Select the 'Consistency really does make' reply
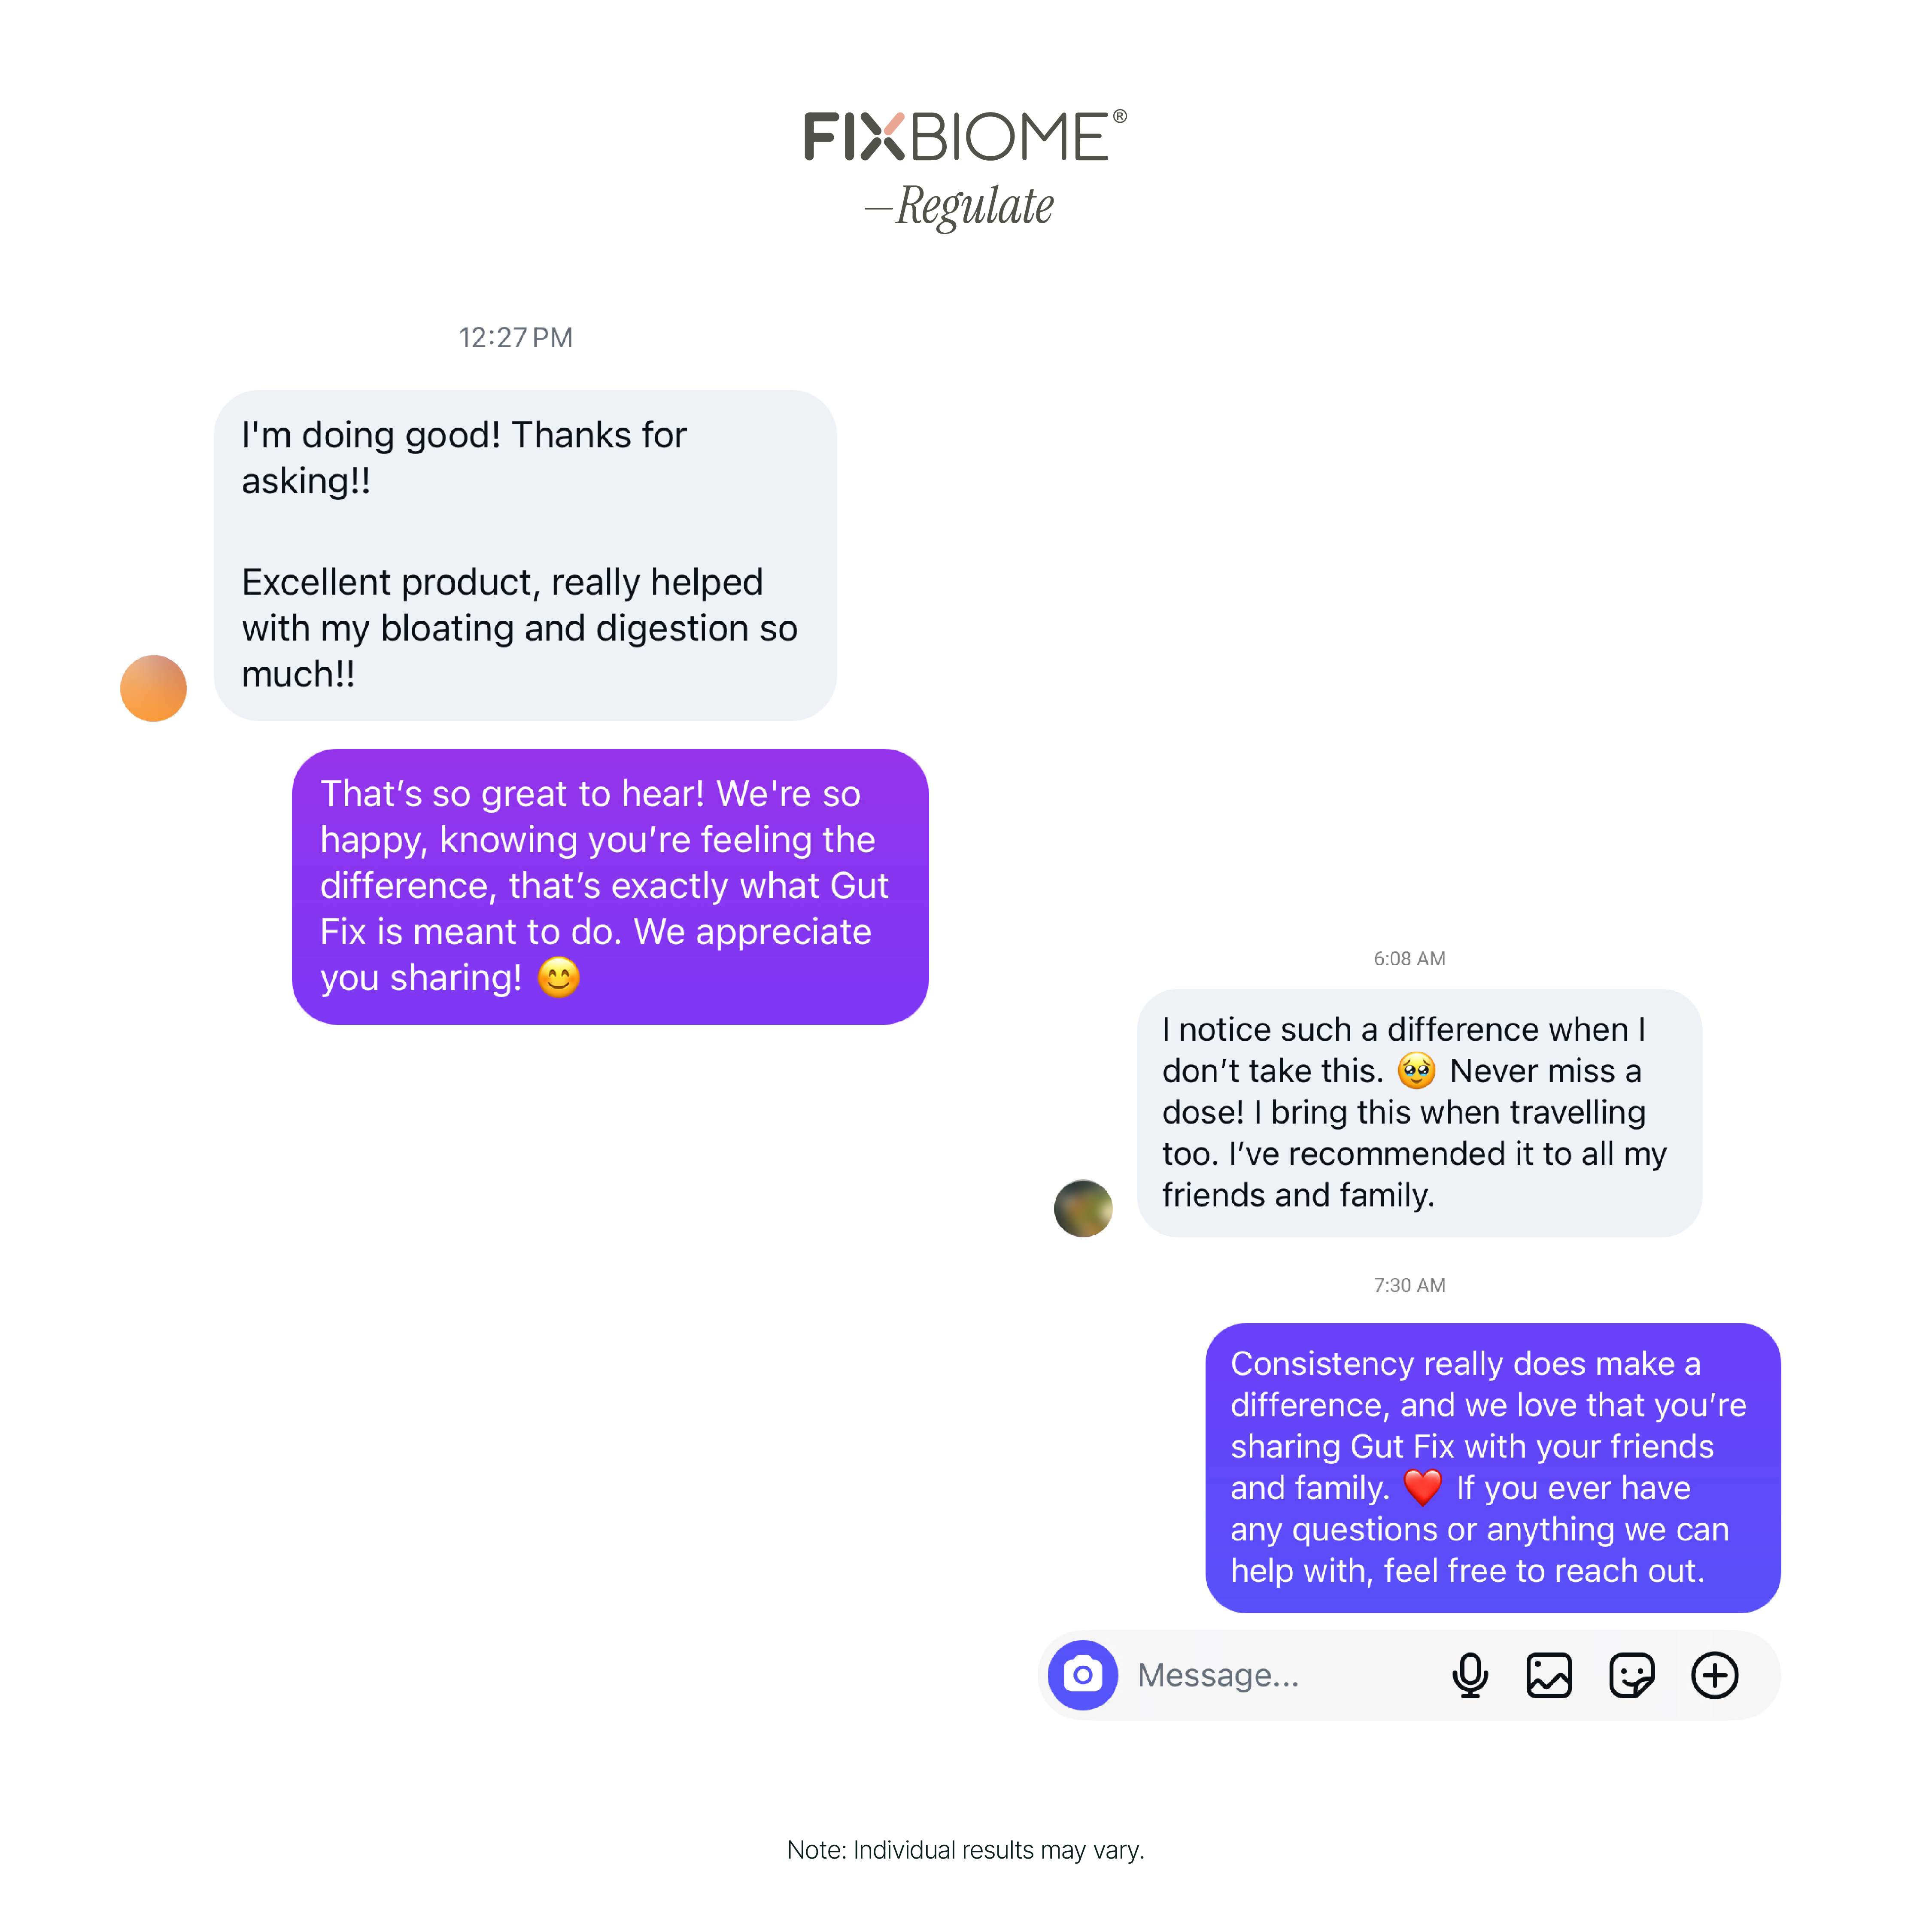Viewport: 1932px width, 1932px height. [x=1492, y=1467]
